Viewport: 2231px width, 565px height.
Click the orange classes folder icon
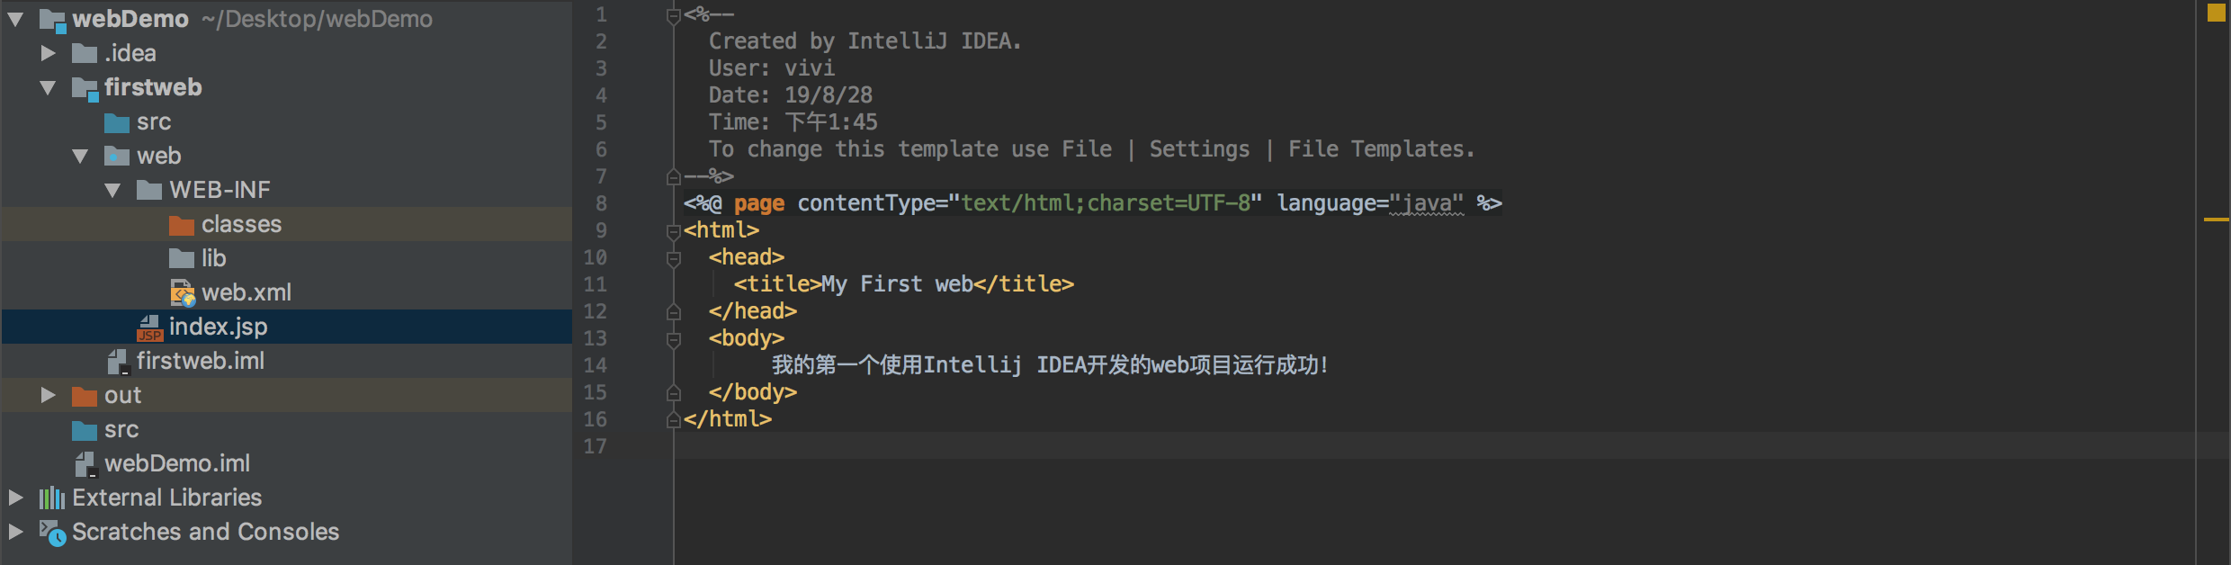(182, 225)
